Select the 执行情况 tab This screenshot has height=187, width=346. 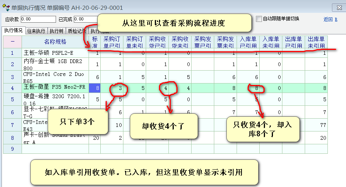click(x=13, y=31)
